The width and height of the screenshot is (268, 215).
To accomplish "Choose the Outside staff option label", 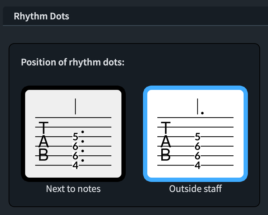I will click(x=195, y=188).
